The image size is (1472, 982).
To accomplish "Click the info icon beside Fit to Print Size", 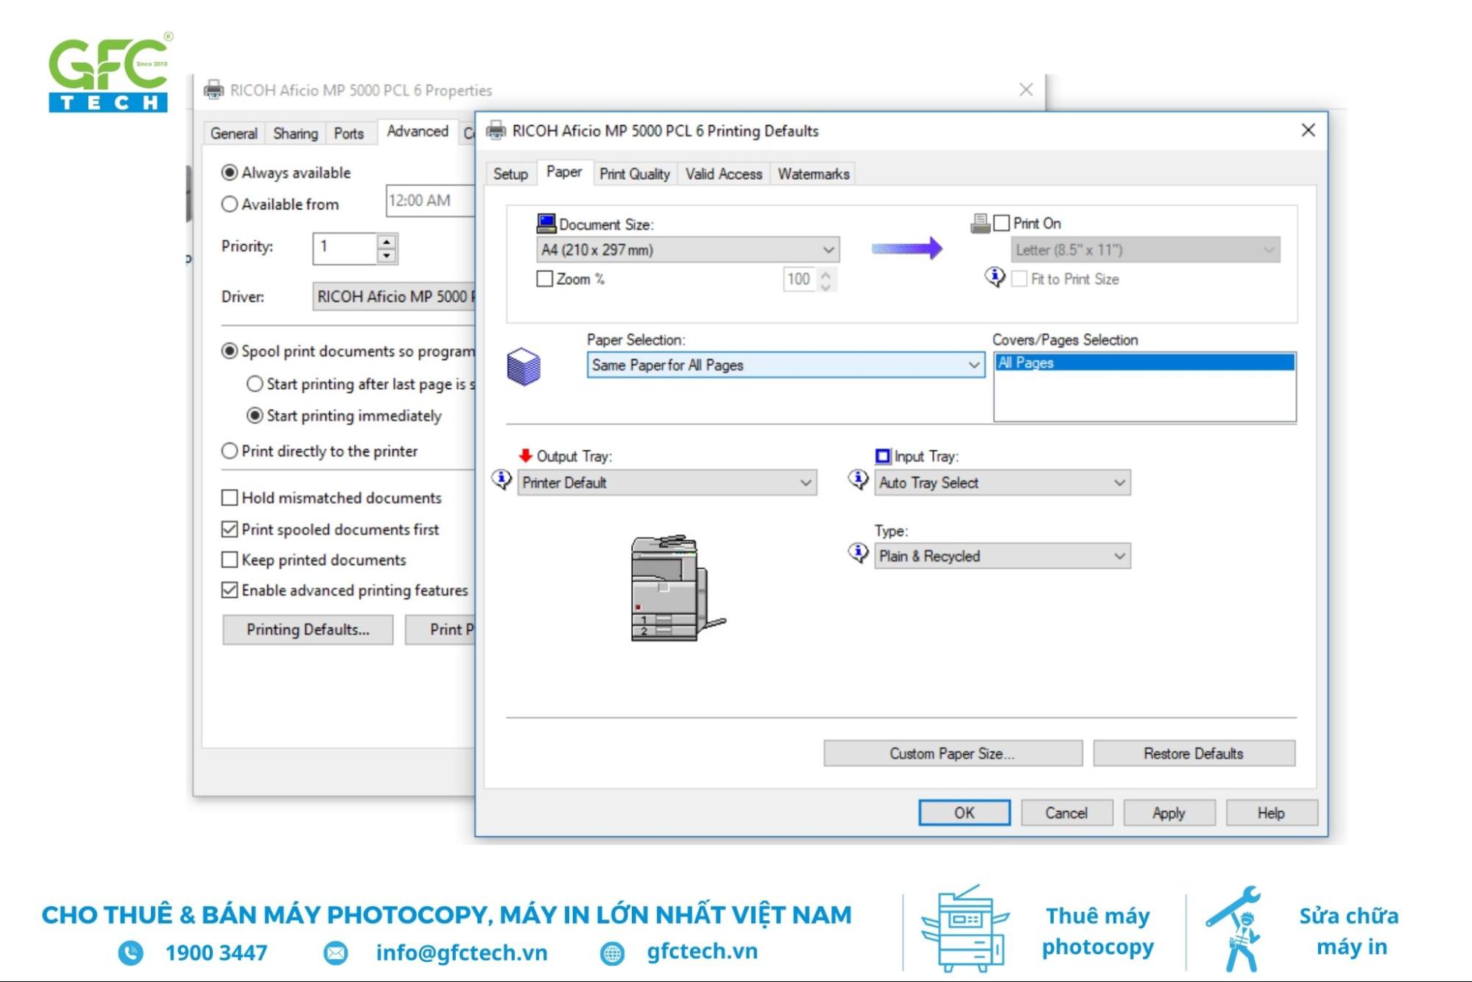I will (995, 278).
